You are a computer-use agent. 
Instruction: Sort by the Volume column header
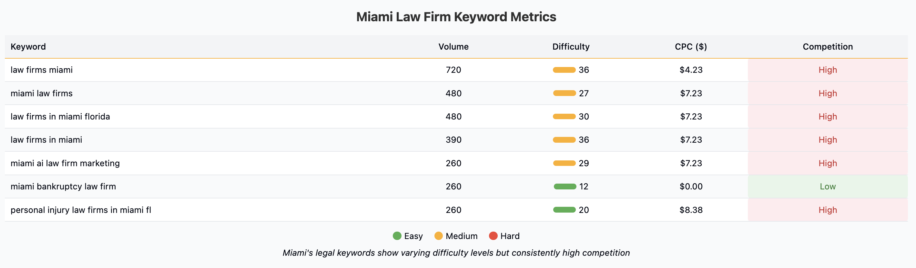[453, 46]
